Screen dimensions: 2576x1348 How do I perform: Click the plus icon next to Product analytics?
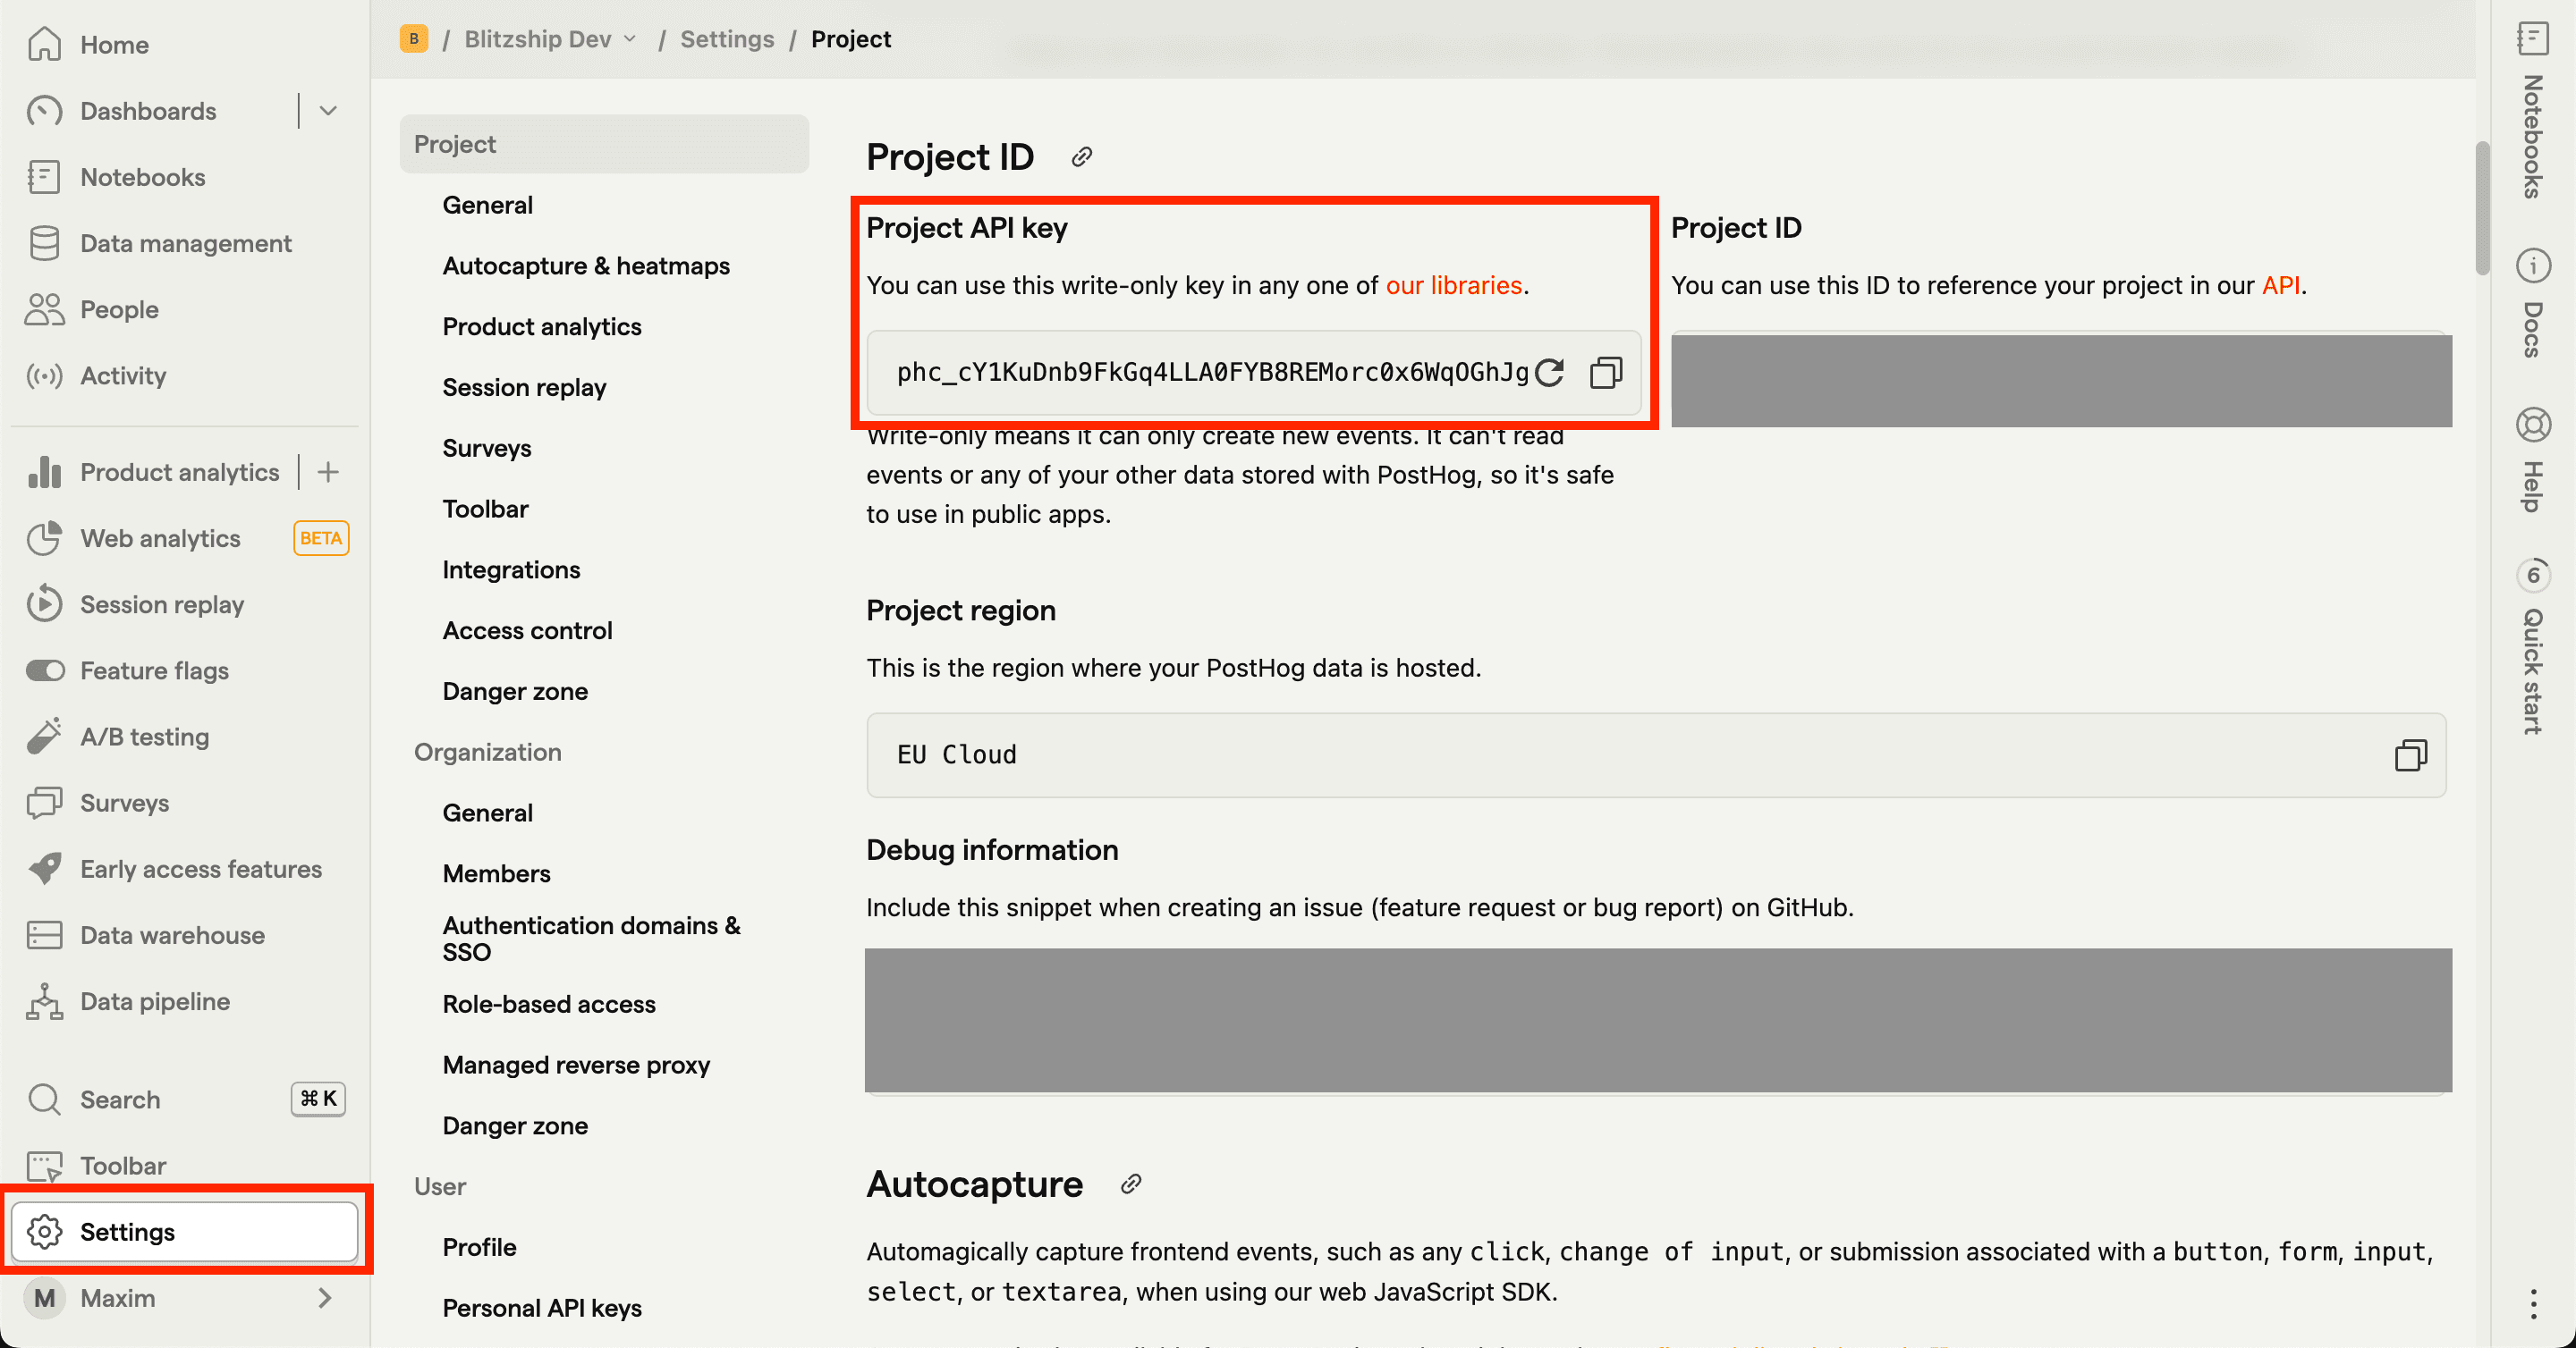328,472
